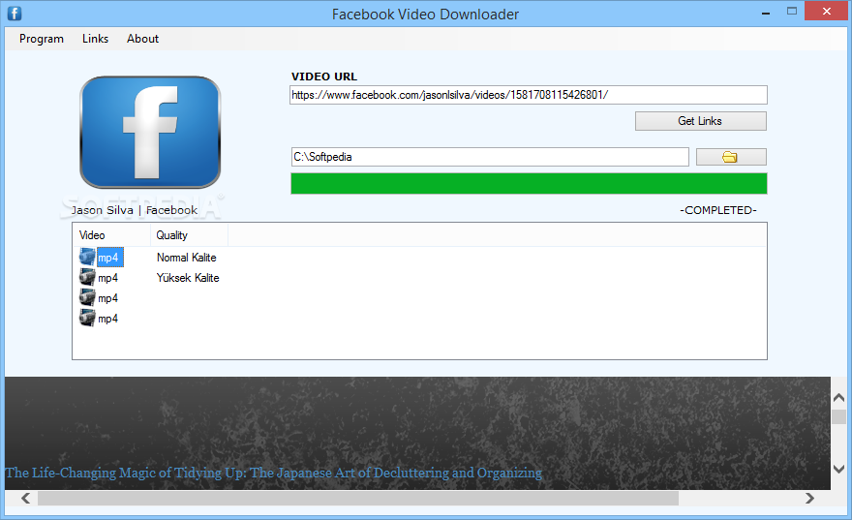This screenshot has width=852, height=520.
Task: Click the horizontal scrollbar thumb
Action: click(x=358, y=499)
